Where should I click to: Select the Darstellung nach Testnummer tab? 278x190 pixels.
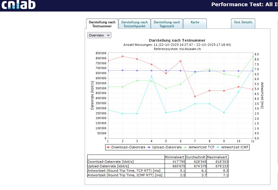102,24
